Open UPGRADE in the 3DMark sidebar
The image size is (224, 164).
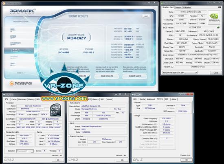(14, 57)
